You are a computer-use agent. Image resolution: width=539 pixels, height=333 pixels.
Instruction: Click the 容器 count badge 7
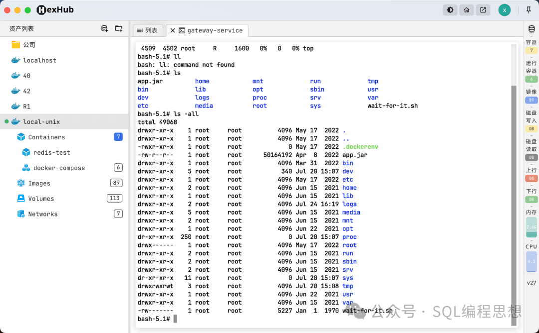click(x=532, y=50)
